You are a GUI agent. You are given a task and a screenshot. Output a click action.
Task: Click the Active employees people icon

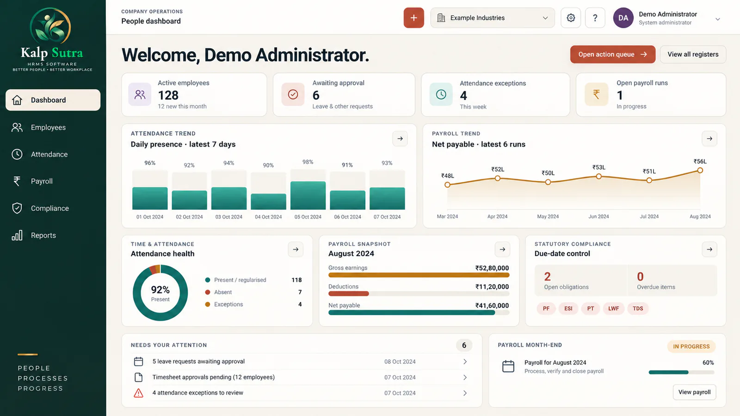(x=140, y=95)
